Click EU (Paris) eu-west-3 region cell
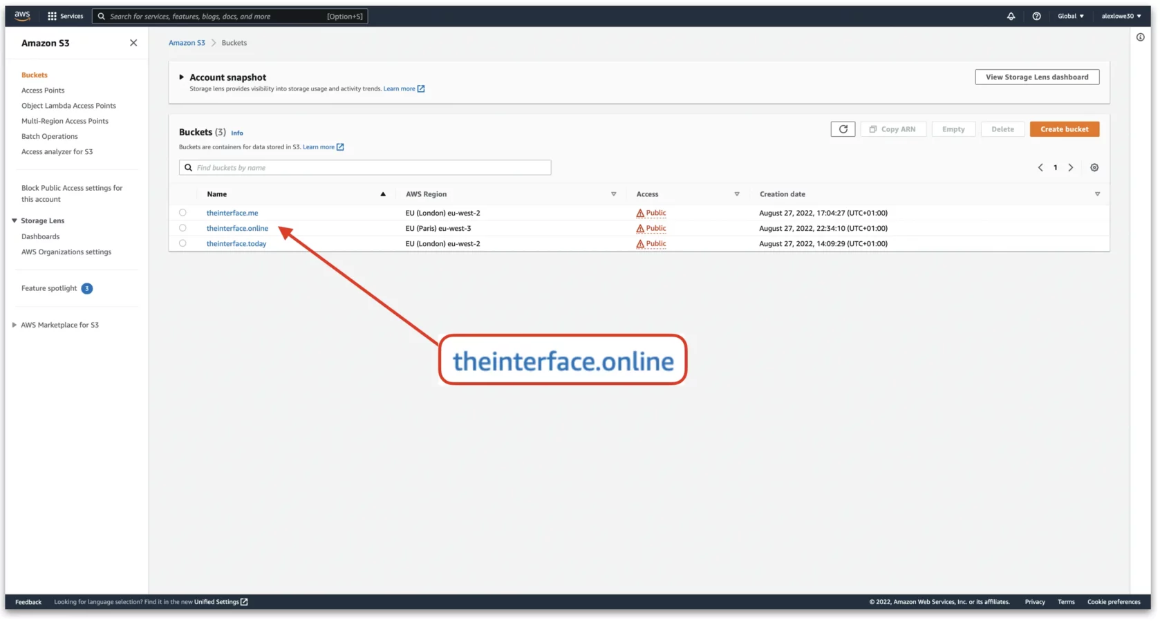The image size is (1160, 622). point(438,229)
